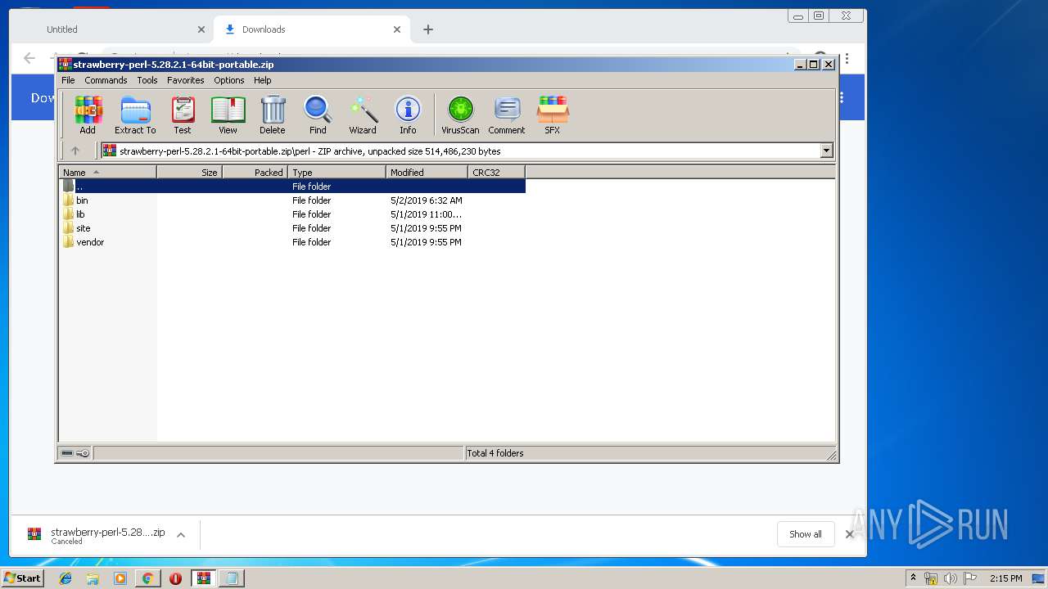Viewport: 1048px width, 589px height.
Task: Open the Windows Start menu
Action: (x=23, y=578)
